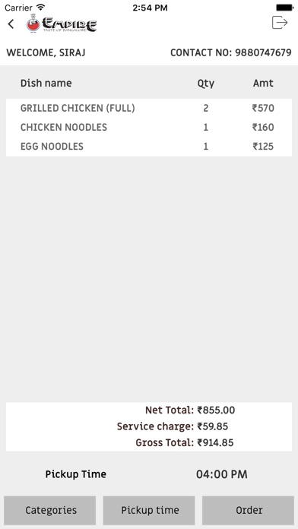This screenshot has width=298, height=529.
Task: Tap the Pickup Time label
Action: pos(76,474)
